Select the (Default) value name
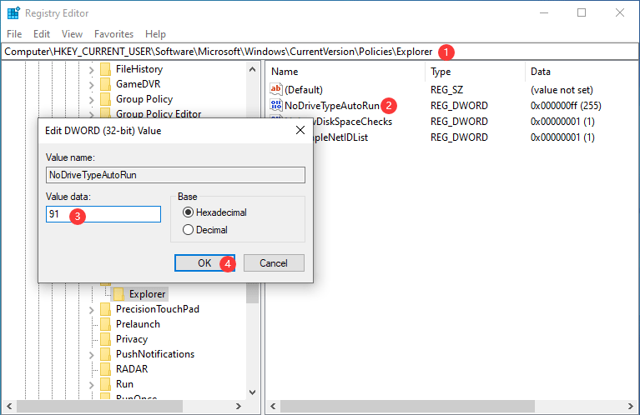The height and width of the screenshot is (415, 640). click(x=304, y=90)
